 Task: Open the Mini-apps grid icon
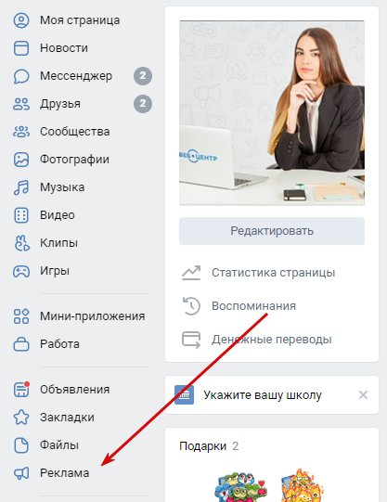click(x=21, y=316)
